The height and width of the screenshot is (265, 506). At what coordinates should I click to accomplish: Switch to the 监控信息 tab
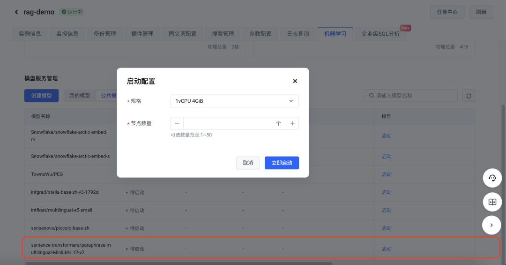click(x=67, y=34)
